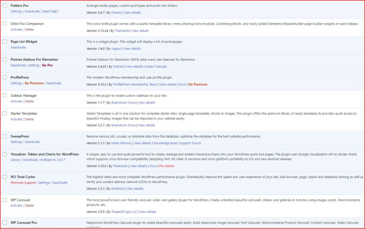Screen dimensions: 365x229
Task: Delete the Starter Templates plugin
Action: point(29,119)
